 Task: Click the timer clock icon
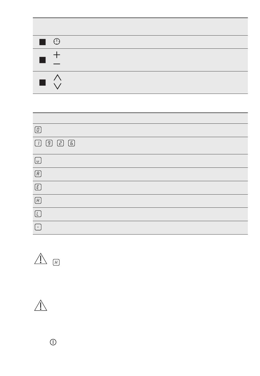(x=57, y=42)
